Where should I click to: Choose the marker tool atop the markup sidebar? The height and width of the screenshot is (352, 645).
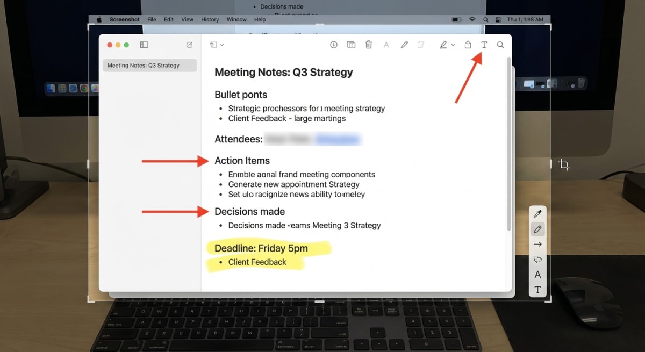(537, 213)
